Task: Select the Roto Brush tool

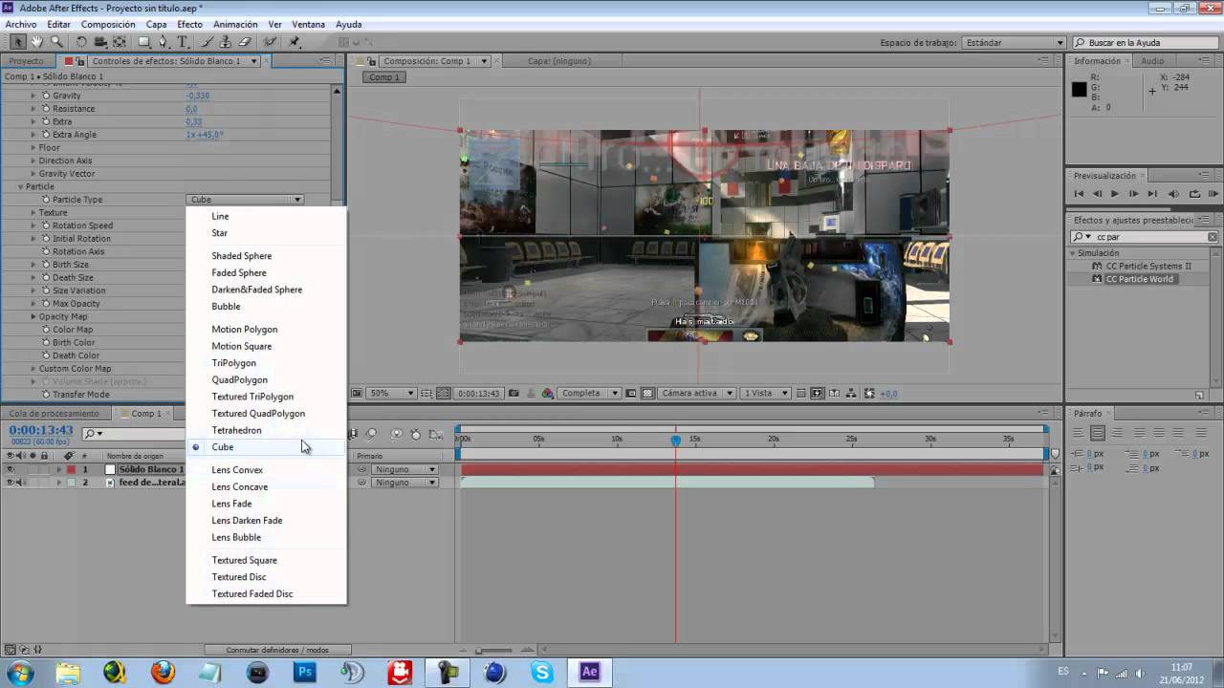Action: [271, 42]
